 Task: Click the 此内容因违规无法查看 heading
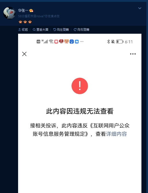tap(80, 111)
